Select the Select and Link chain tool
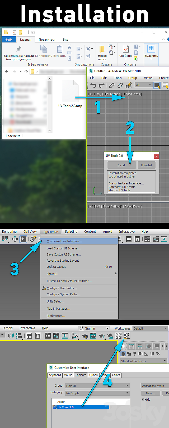Screen dimensions: 169x428 tap(112, 85)
